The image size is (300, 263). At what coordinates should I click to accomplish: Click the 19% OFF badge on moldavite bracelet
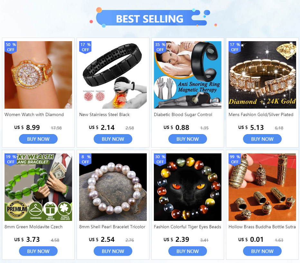click(x=11, y=159)
